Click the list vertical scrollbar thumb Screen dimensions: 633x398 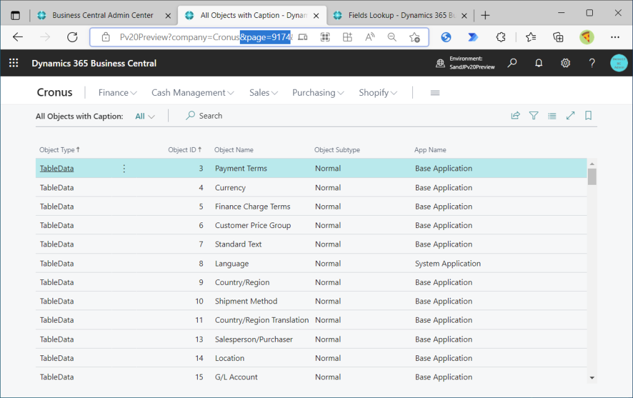pyautogui.click(x=592, y=176)
